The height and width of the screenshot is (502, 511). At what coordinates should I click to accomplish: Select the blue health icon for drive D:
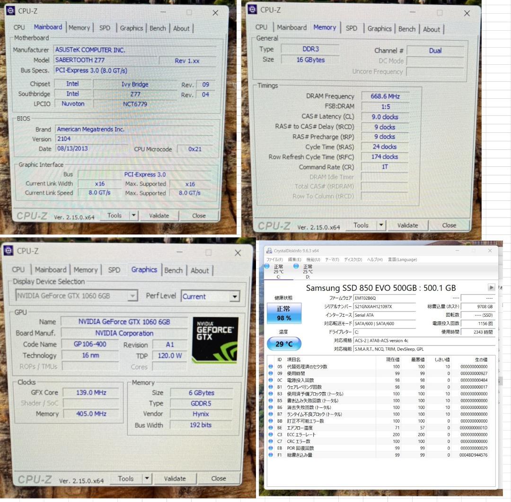pyautogui.click(x=296, y=267)
